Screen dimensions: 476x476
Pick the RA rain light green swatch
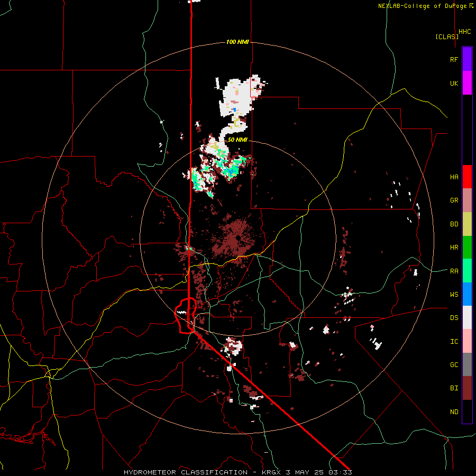pos(467,271)
